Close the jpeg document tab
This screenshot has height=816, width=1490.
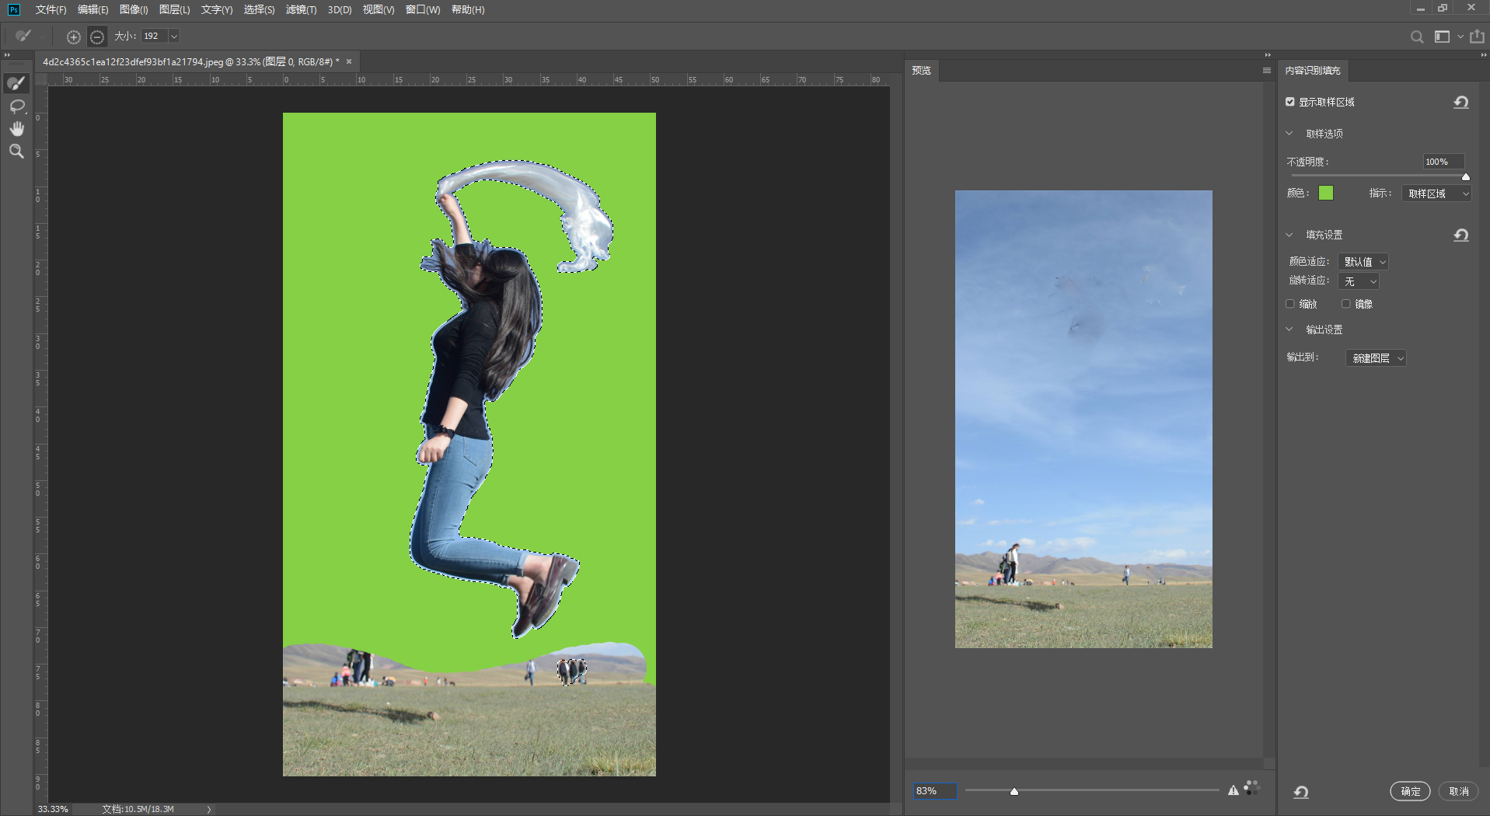[x=349, y=61]
